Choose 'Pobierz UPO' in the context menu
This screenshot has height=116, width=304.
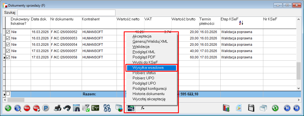point(143,78)
